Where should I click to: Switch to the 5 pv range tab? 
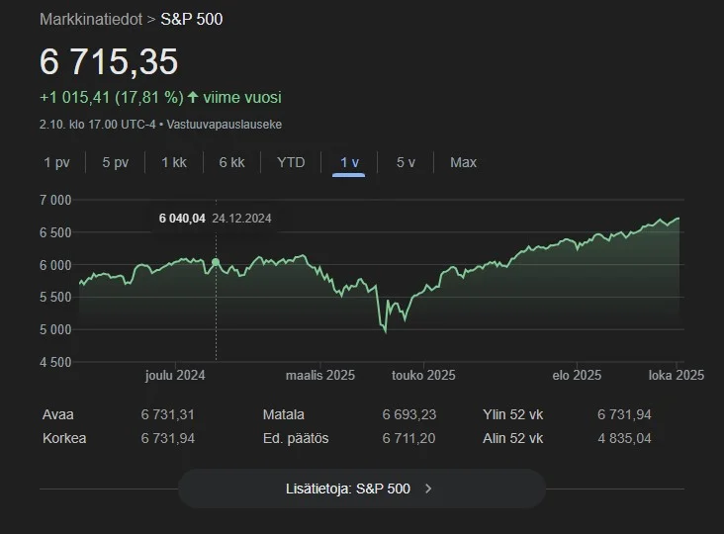(x=115, y=162)
